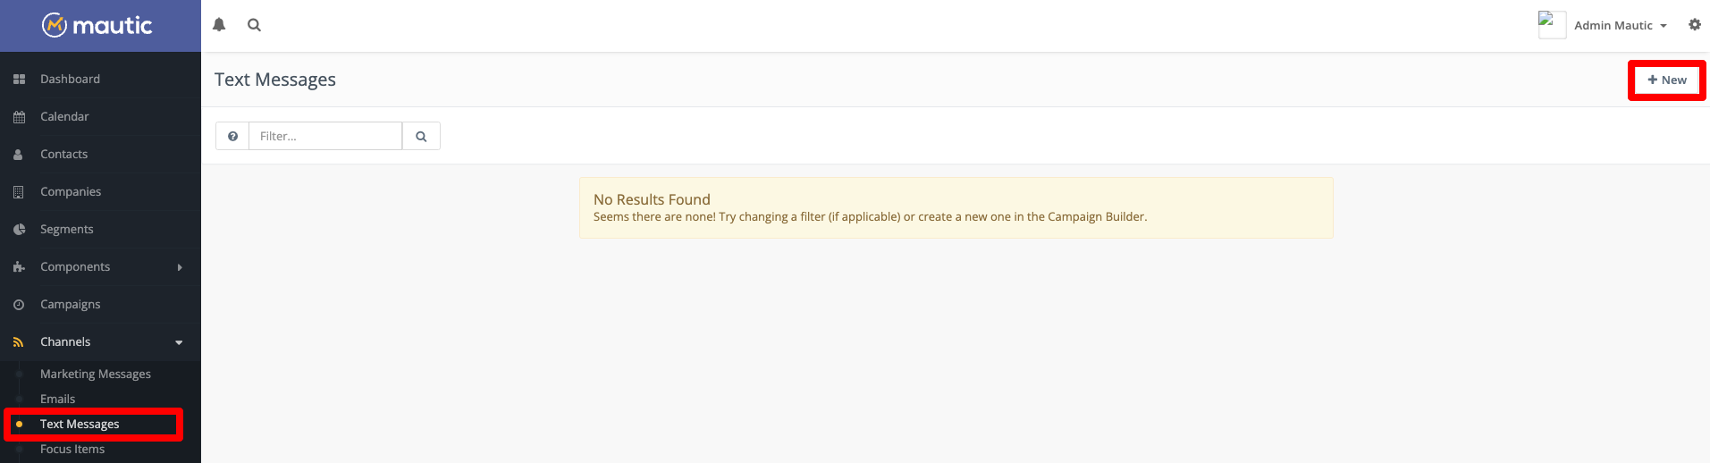Screen dimensions: 1710x463
Task: Click the Mautic logo
Action: [98, 25]
